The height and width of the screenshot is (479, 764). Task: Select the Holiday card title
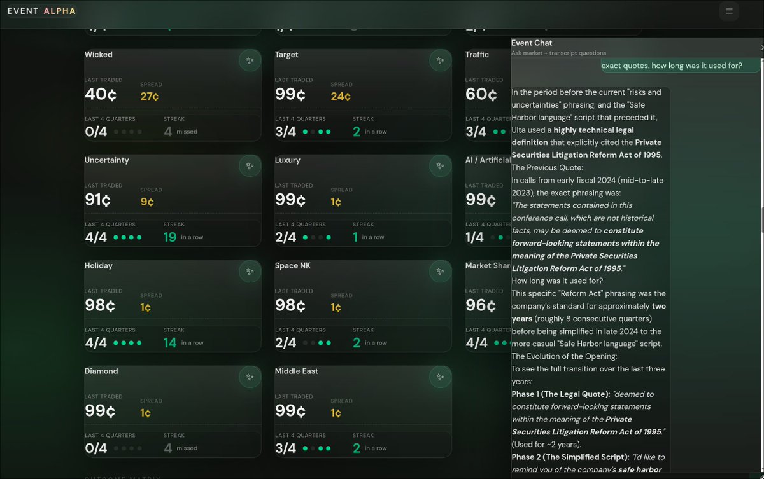pos(99,266)
